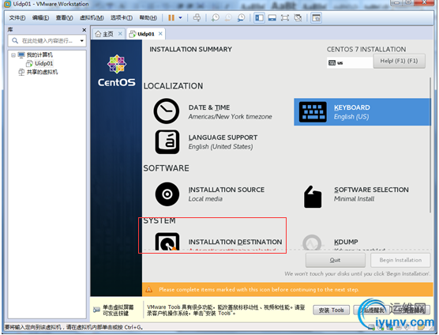Collapse the 我的计算机 tree node
Viewport: 439px width, 335px height.
(13, 55)
